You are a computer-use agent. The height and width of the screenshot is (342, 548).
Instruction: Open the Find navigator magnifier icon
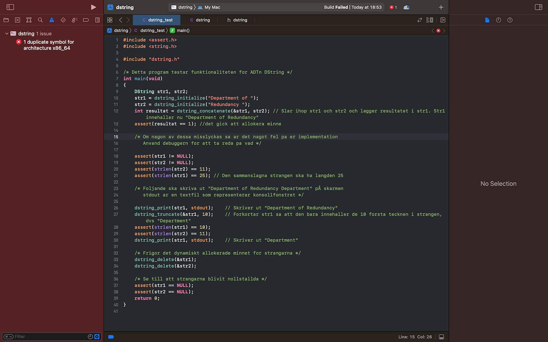pyautogui.click(x=40, y=20)
